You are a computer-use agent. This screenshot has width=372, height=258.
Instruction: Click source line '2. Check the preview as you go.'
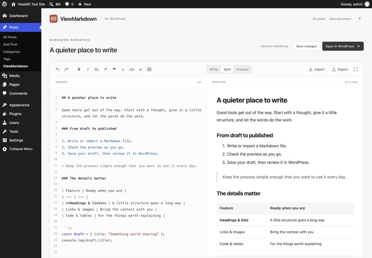click(93, 147)
